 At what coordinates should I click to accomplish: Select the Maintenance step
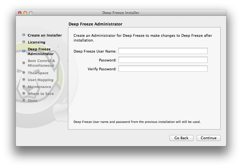tap(39, 87)
